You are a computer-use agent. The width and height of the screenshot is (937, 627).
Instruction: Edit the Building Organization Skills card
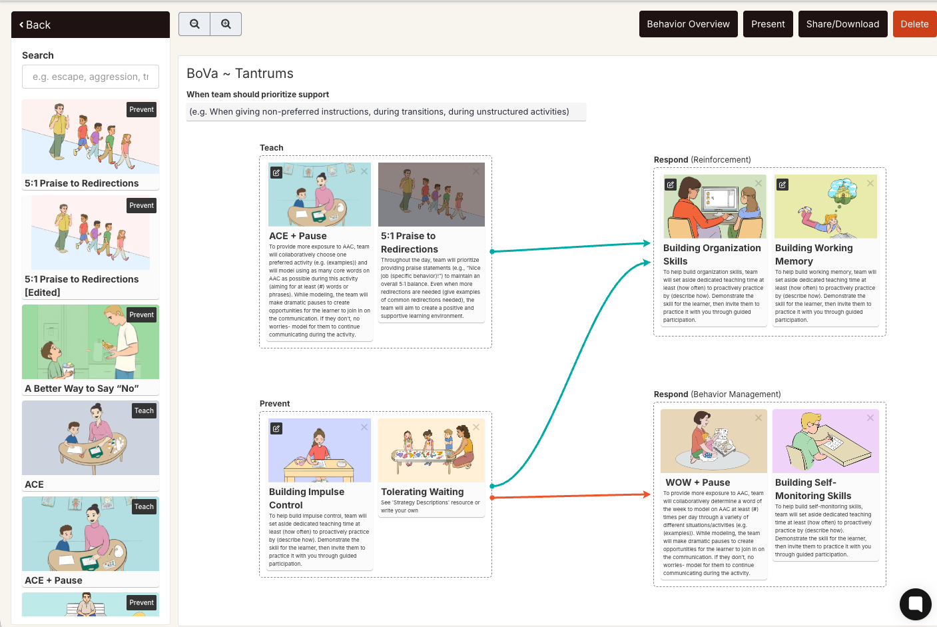click(x=671, y=185)
